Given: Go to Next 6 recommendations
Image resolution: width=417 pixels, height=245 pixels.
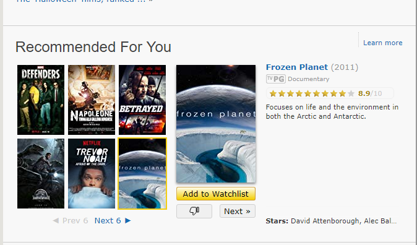Looking at the screenshot, I should pyautogui.click(x=108, y=220).
